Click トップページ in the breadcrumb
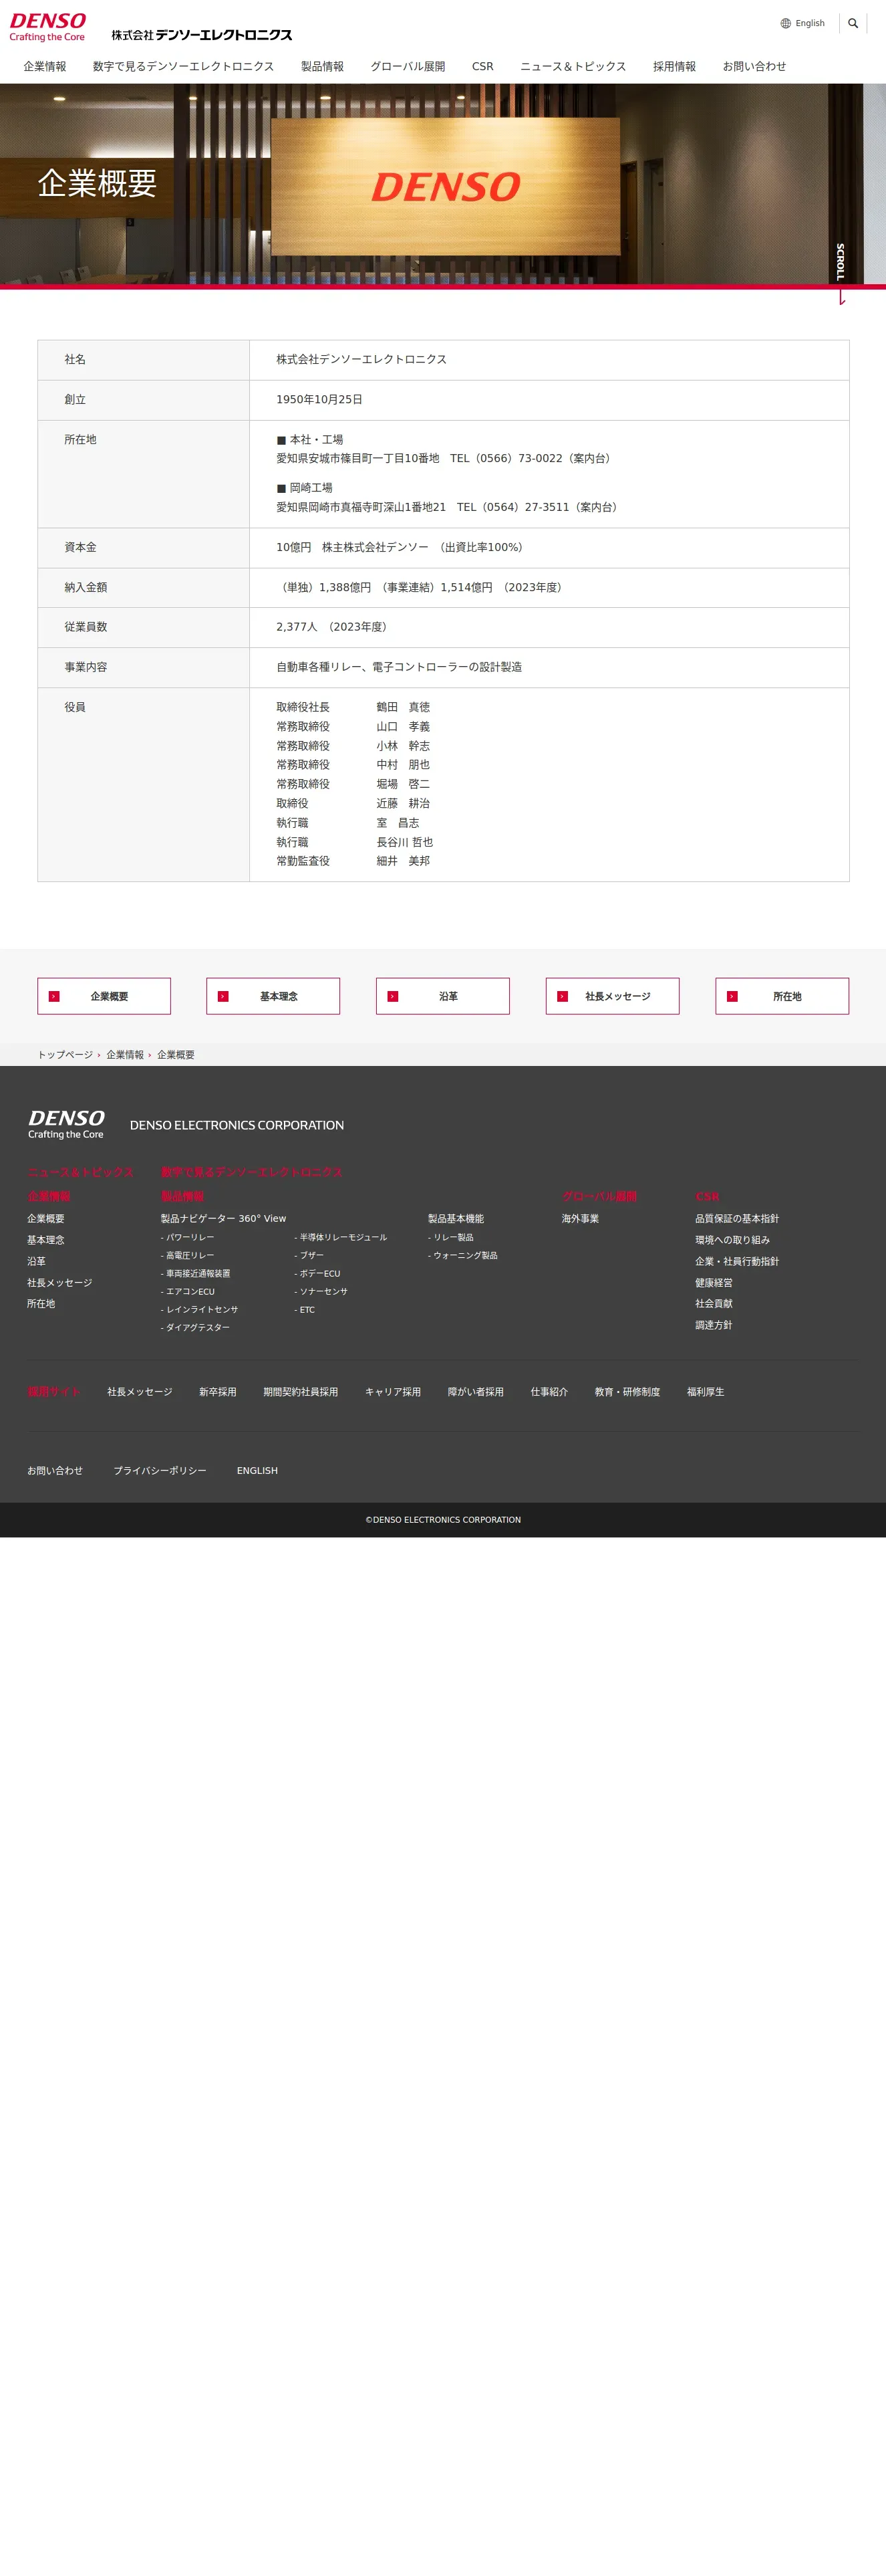The width and height of the screenshot is (886, 2576). pos(65,1054)
